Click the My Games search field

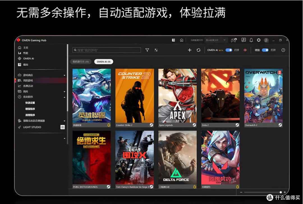pos(107,50)
